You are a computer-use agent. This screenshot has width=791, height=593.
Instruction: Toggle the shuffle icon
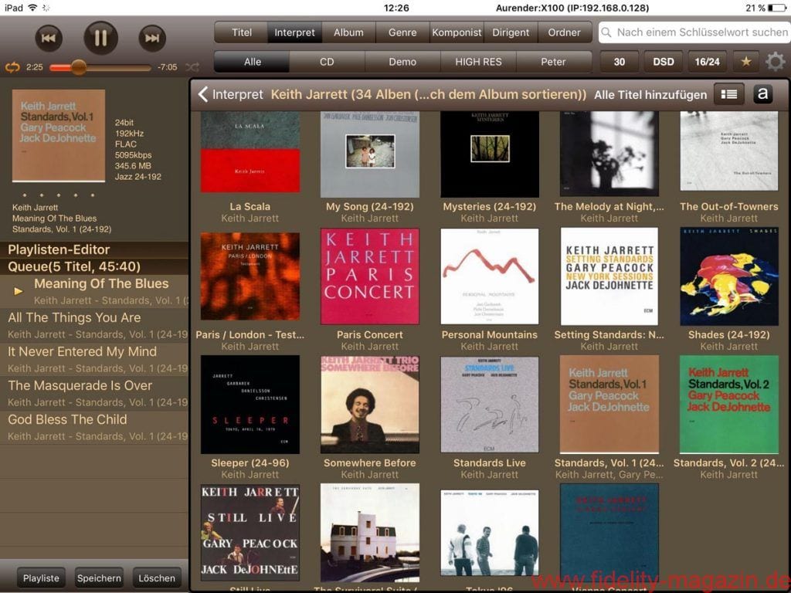tap(192, 68)
